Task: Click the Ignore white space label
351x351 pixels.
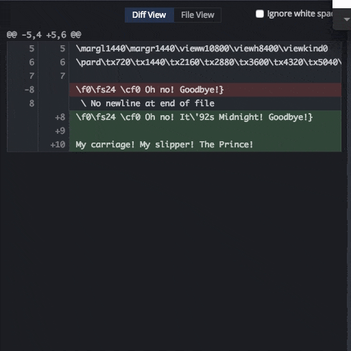Action: tap(300, 14)
